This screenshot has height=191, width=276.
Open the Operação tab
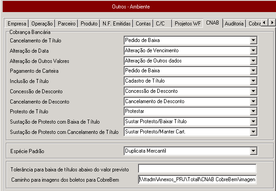point(42,24)
